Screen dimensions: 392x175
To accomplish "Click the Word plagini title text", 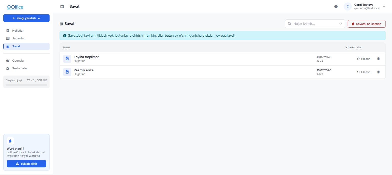I will (x=15, y=149).
